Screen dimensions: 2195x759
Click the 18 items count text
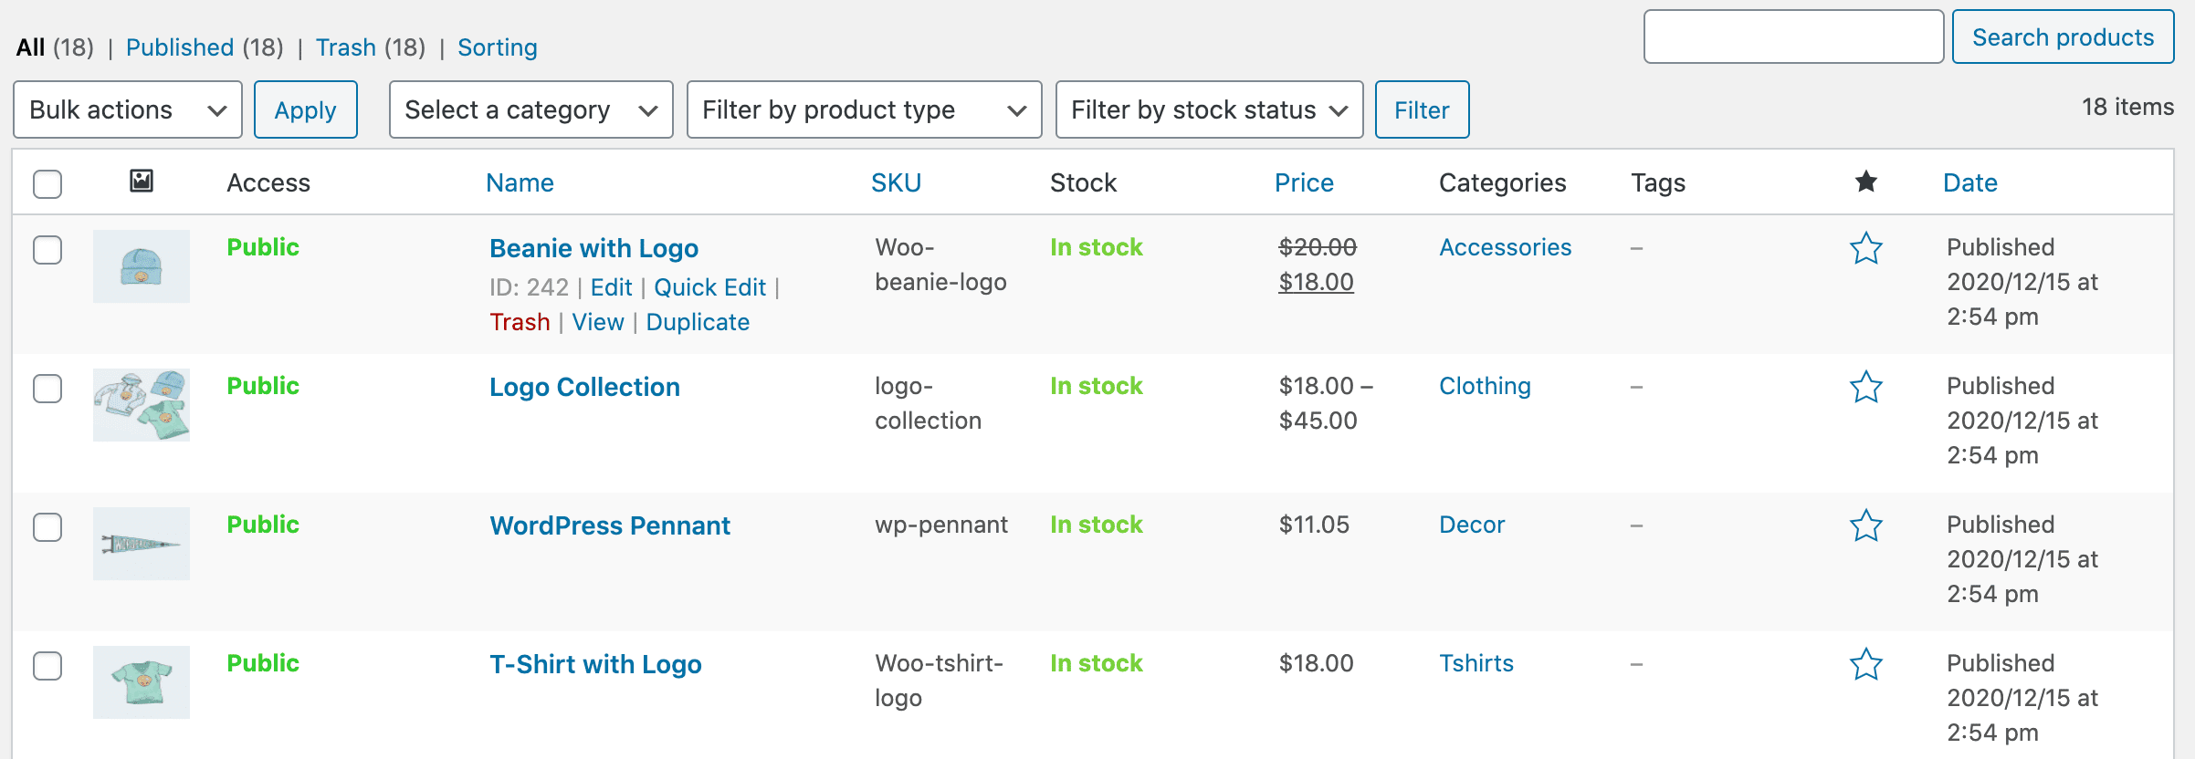point(2127,107)
